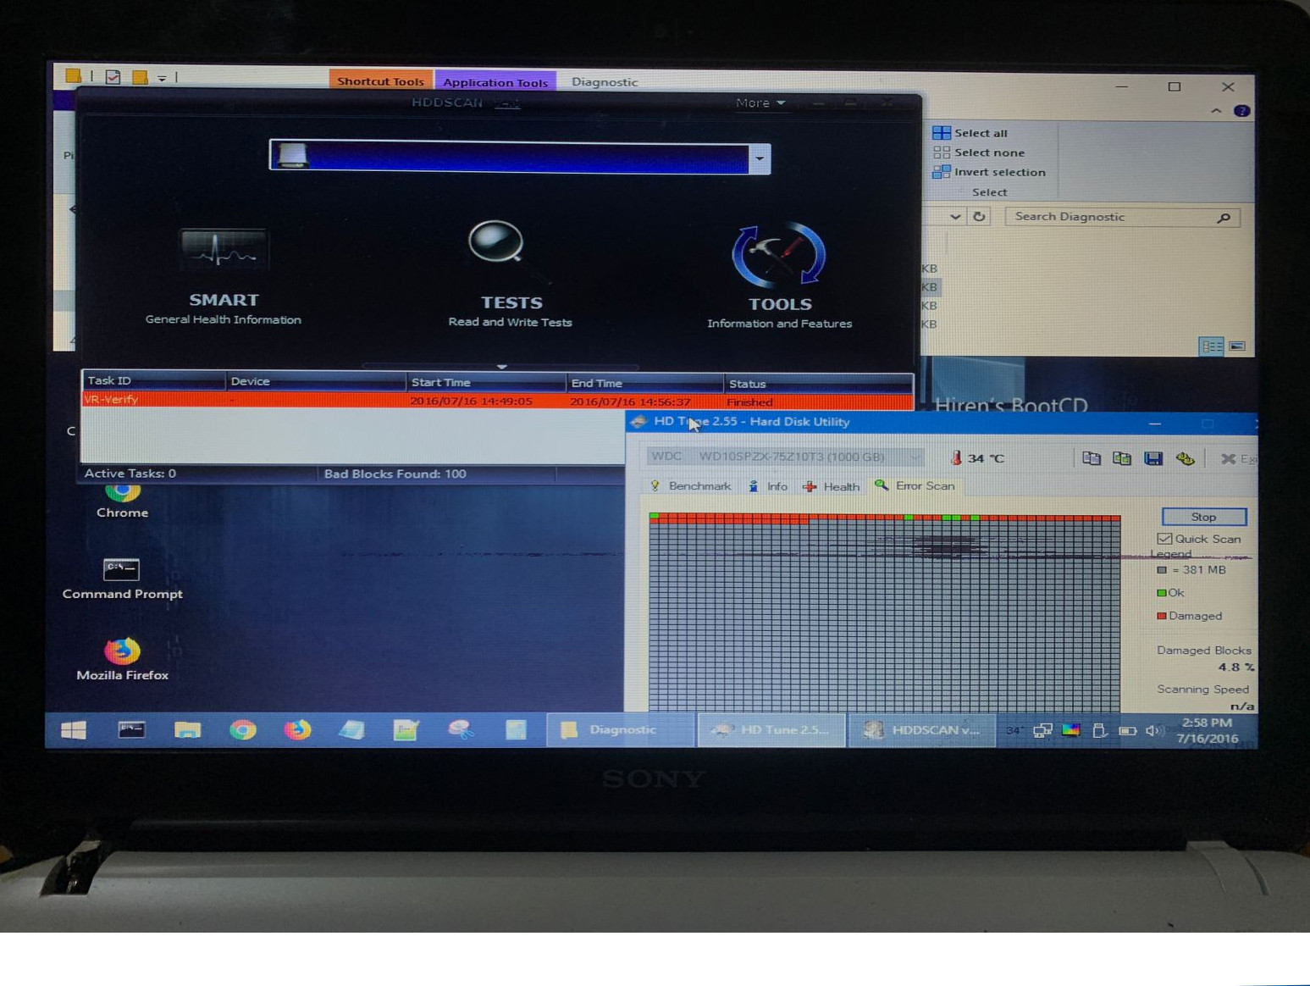Click the battery icon in system tray
1310x986 pixels.
pos(1127,730)
